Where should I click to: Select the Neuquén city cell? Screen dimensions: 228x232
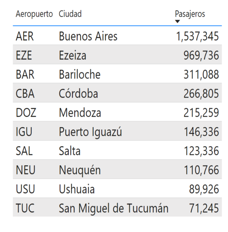(x=80, y=170)
